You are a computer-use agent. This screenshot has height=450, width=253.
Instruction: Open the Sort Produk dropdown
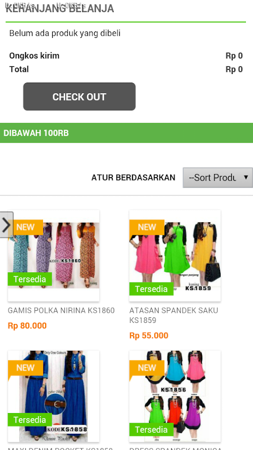pos(218,178)
